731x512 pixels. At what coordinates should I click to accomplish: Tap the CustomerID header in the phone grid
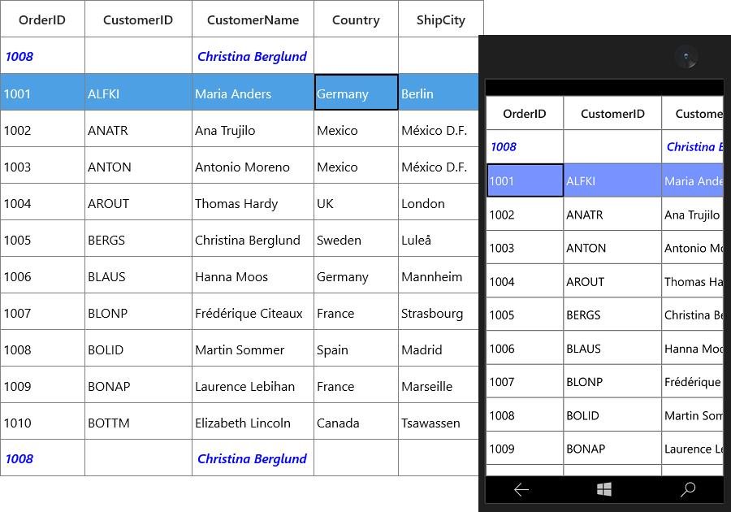click(x=612, y=113)
